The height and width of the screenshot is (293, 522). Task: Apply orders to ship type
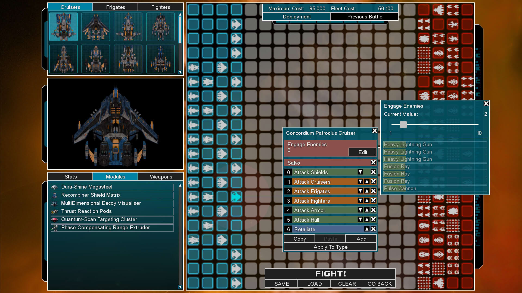(x=330, y=247)
